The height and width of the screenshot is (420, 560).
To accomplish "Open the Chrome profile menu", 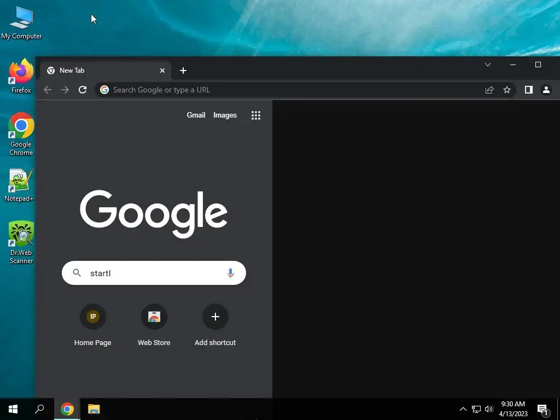I will pos(546,90).
